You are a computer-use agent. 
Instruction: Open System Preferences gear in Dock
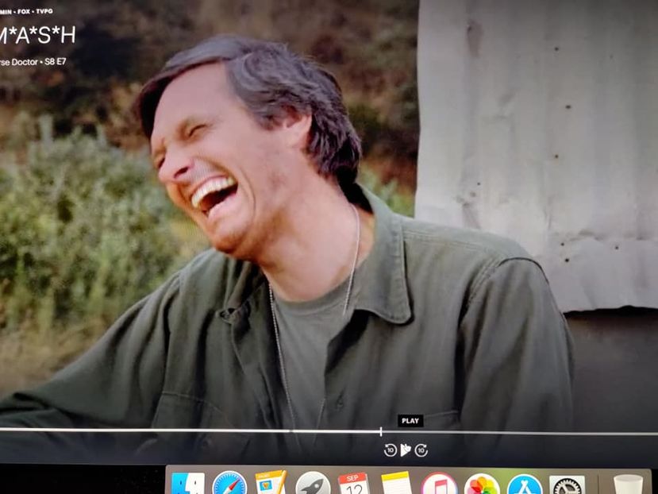point(567,485)
